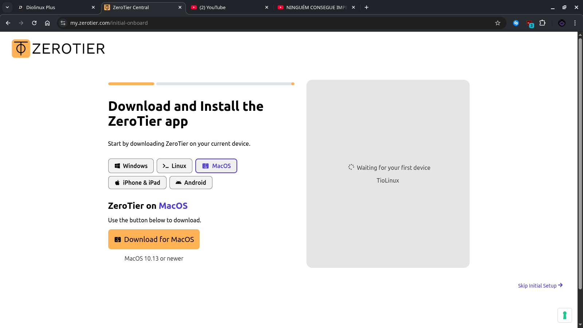Click the scrollbar down arrow
583x328 pixels.
[580, 325]
